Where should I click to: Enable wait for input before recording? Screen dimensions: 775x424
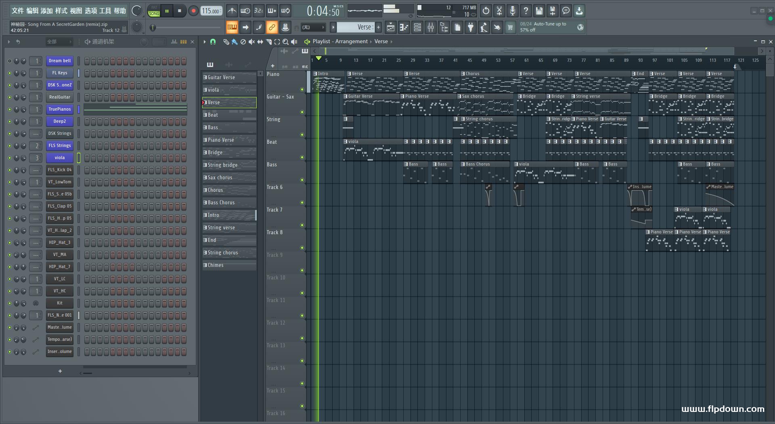pyautogui.click(x=245, y=11)
